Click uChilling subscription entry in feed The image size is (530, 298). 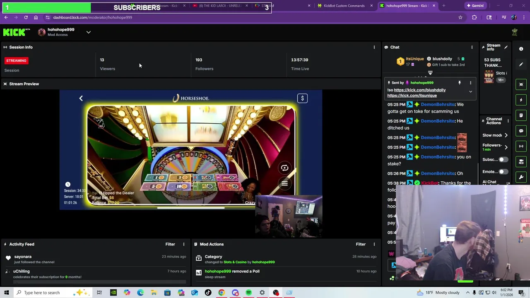[95, 274]
